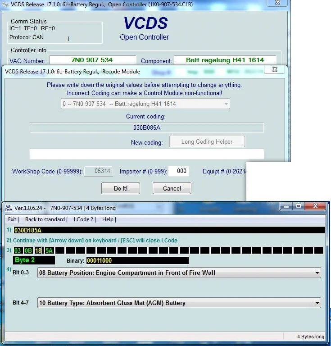Expand the Bit 0-3 Battery Position dropdown

tap(179, 273)
